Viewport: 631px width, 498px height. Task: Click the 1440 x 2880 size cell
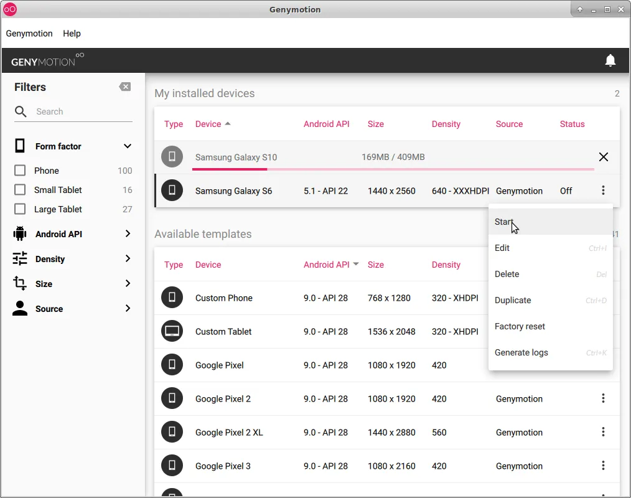click(x=391, y=433)
